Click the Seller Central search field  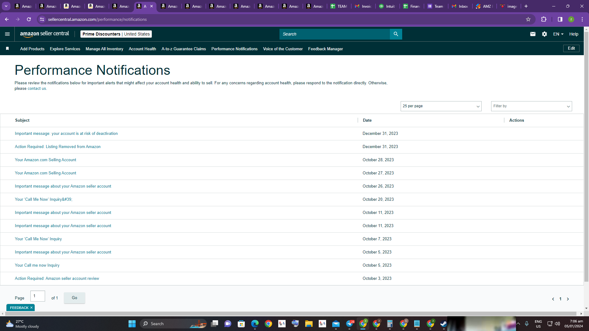click(334, 34)
